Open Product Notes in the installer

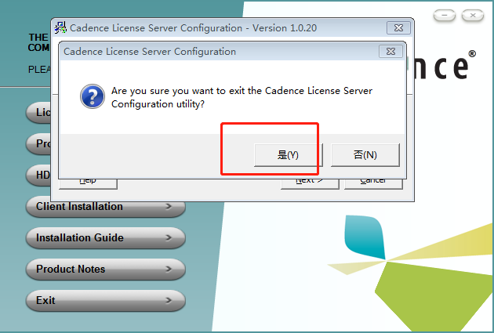click(106, 269)
